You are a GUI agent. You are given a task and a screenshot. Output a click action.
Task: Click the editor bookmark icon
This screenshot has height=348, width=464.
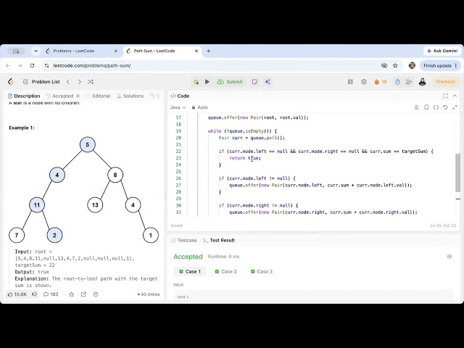point(426,107)
